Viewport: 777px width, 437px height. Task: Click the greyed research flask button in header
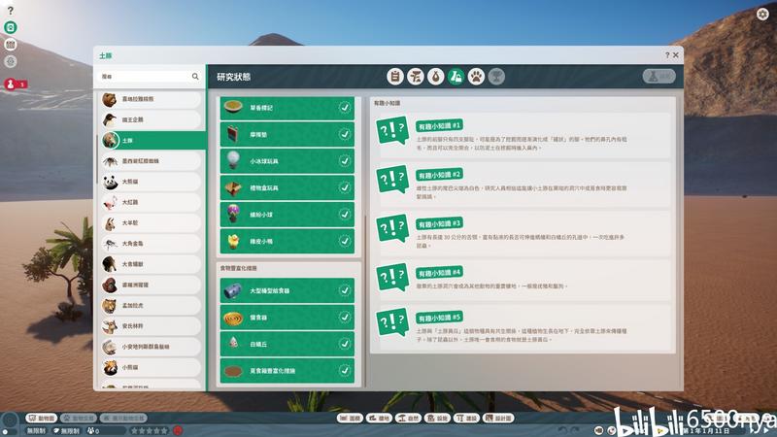click(x=659, y=77)
